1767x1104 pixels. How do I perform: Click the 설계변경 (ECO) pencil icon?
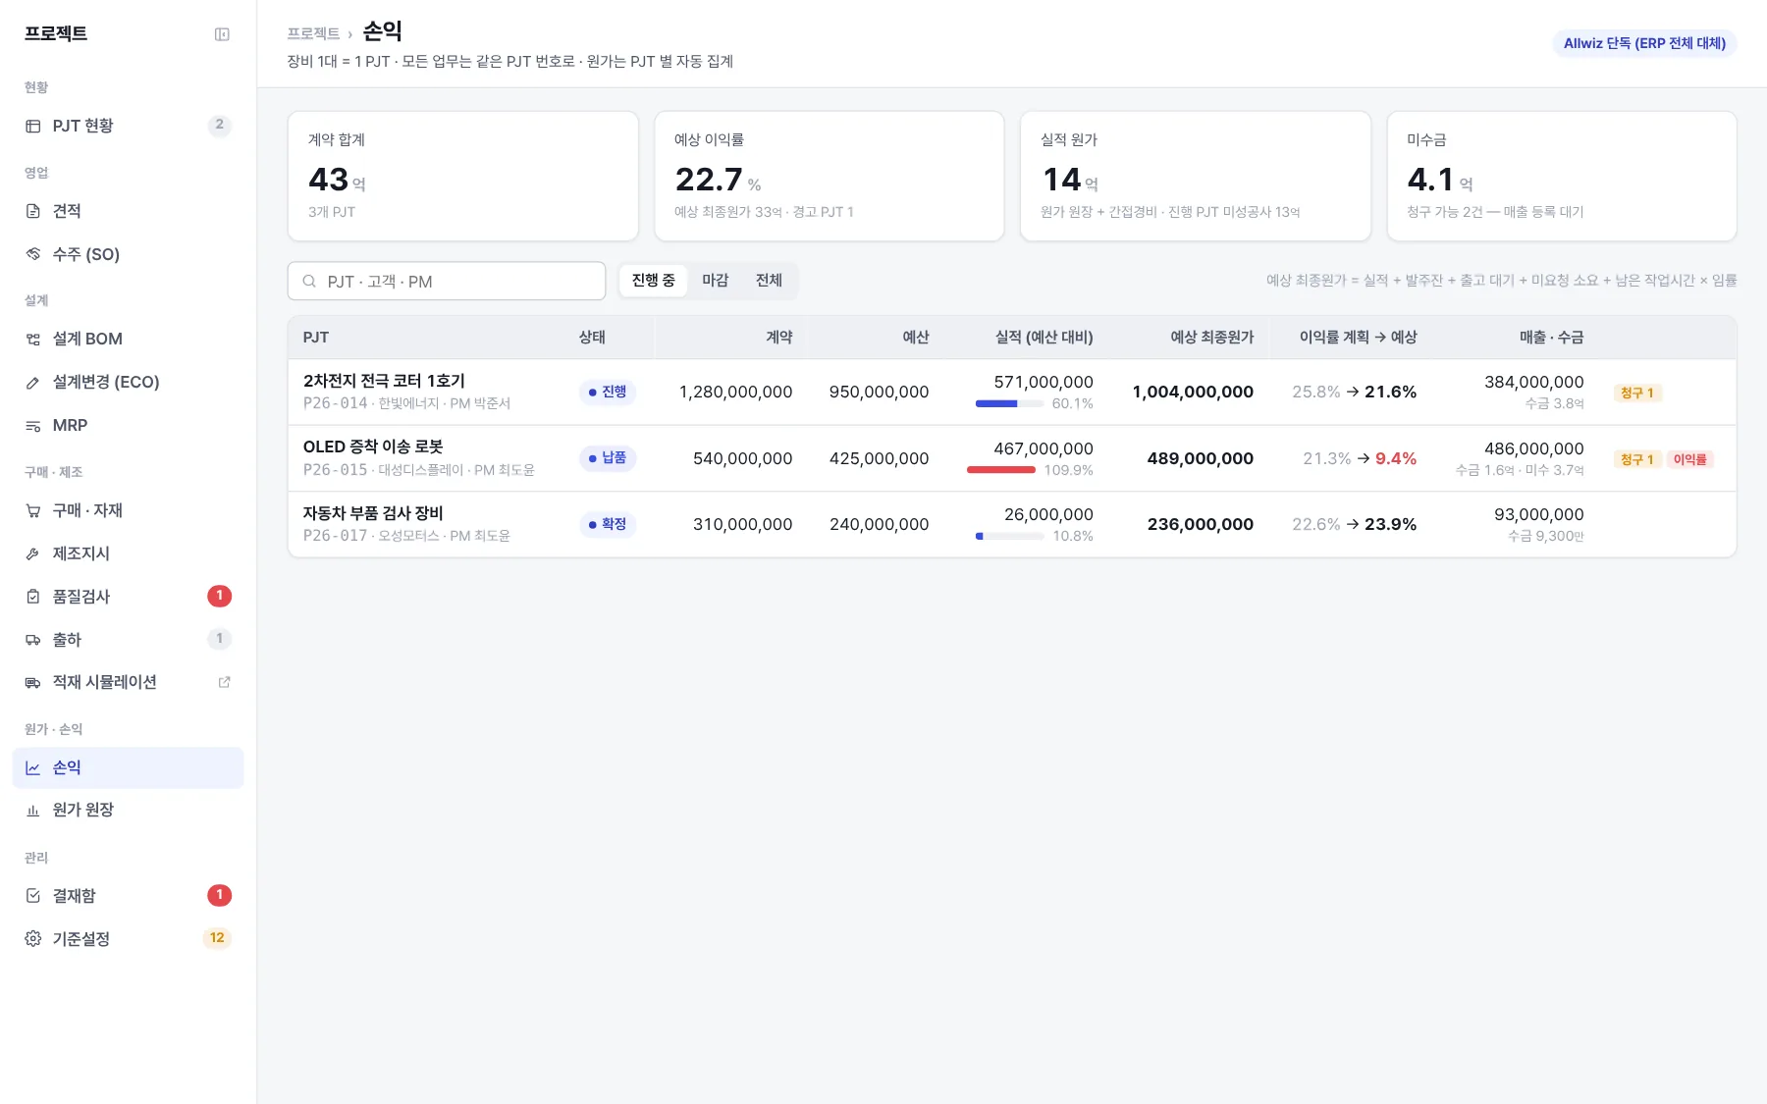(33, 382)
